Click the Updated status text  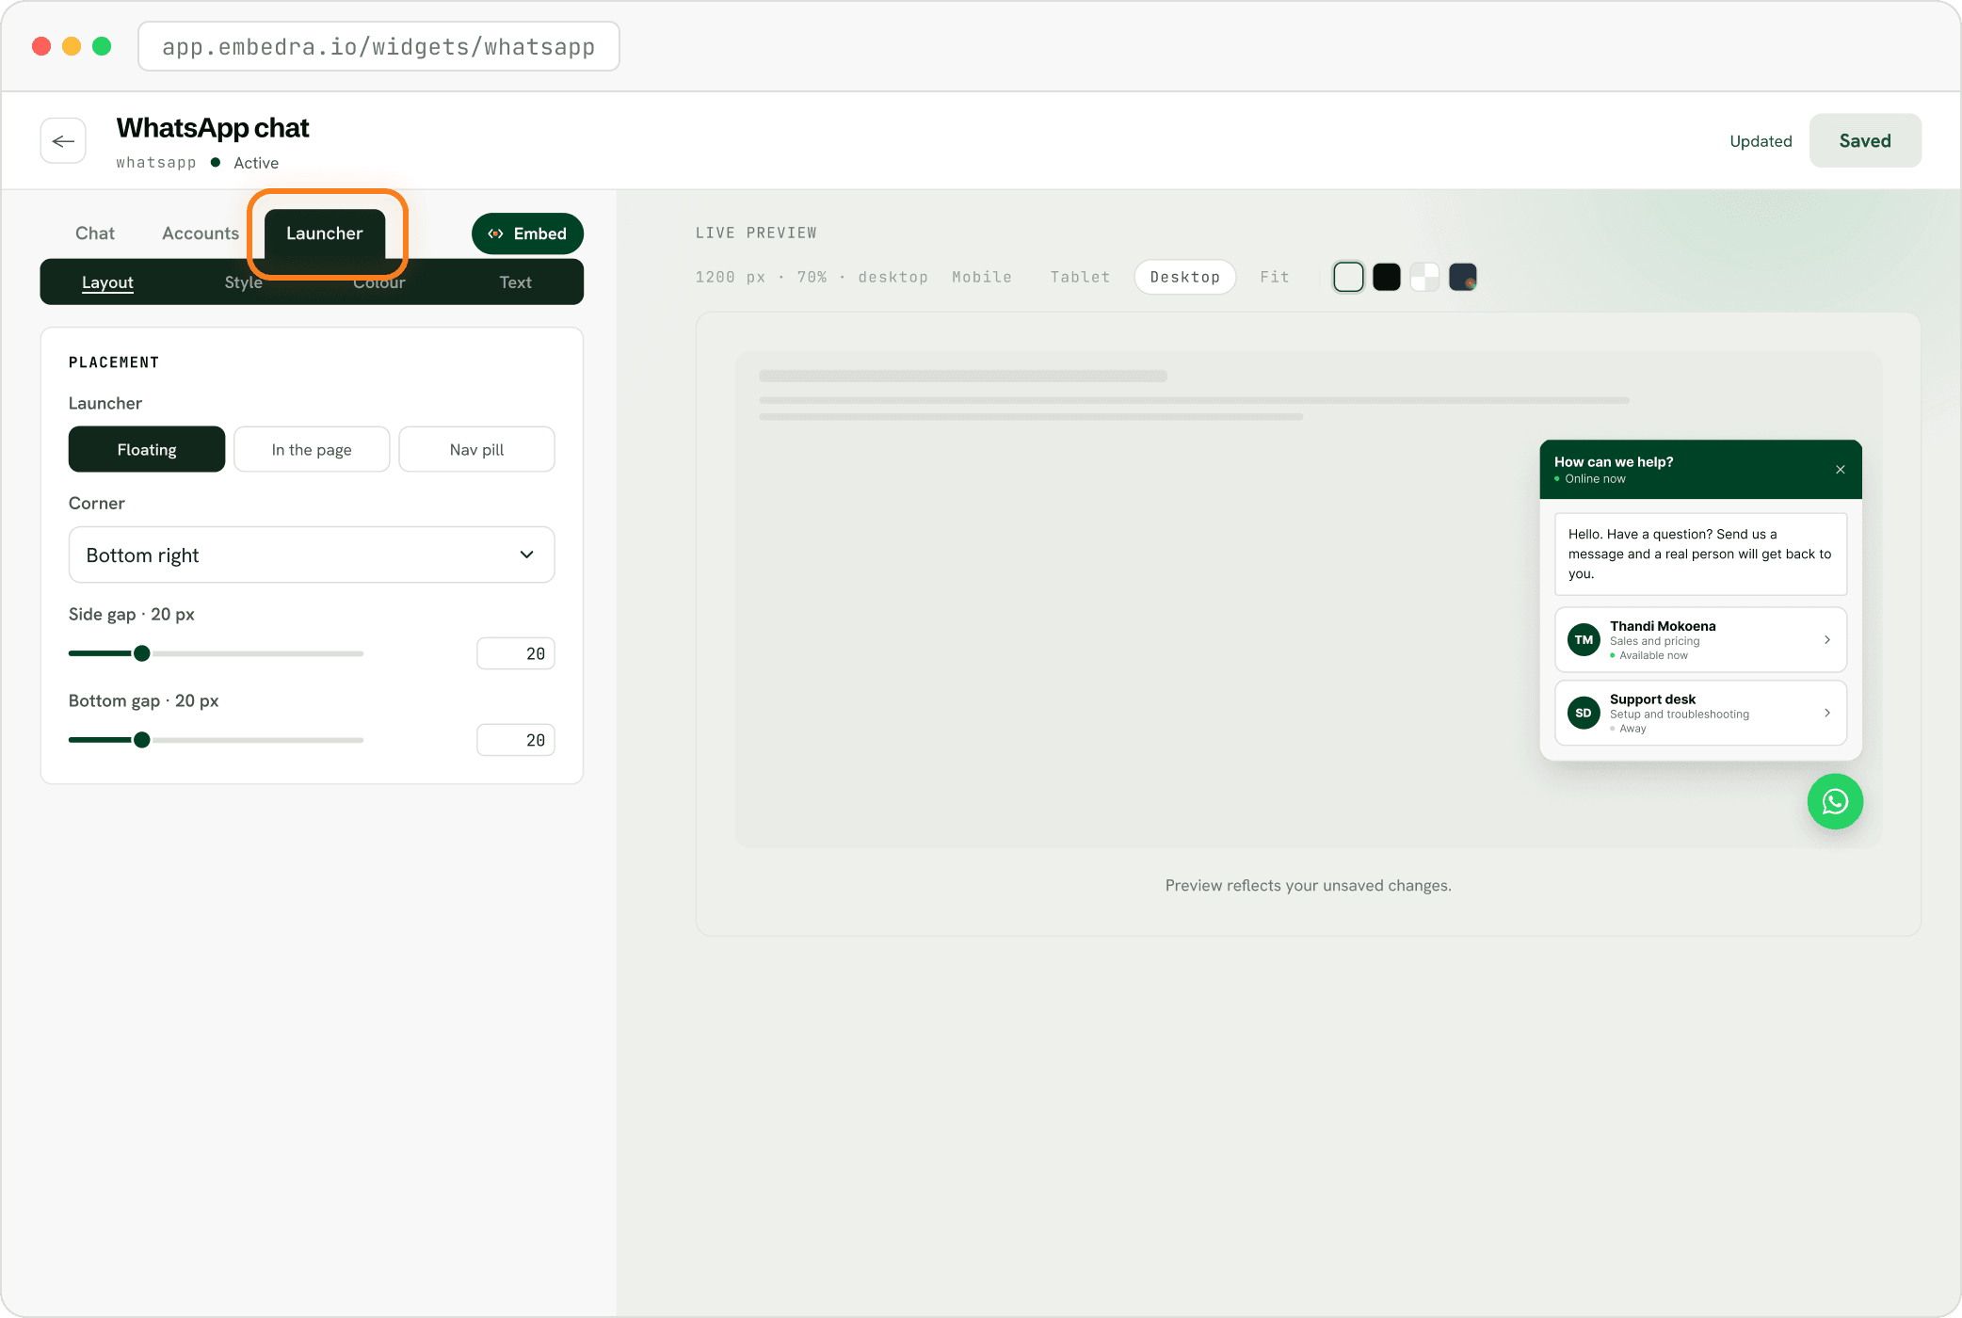pos(1761,141)
